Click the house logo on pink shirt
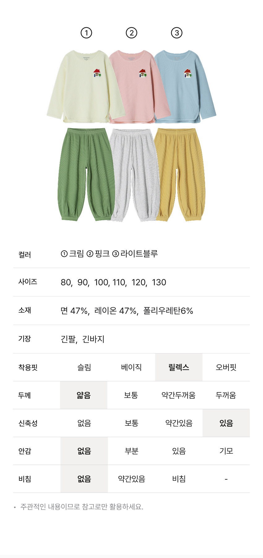The height and width of the screenshot is (558, 263). (x=143, y=73)
